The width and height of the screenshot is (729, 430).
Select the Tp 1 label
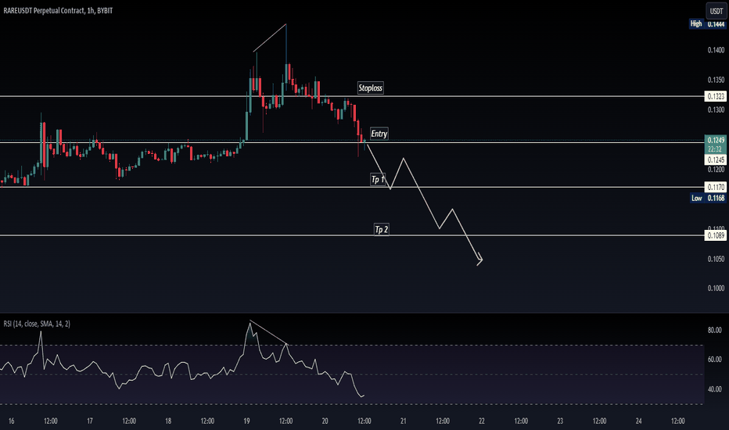coord(378,180)
